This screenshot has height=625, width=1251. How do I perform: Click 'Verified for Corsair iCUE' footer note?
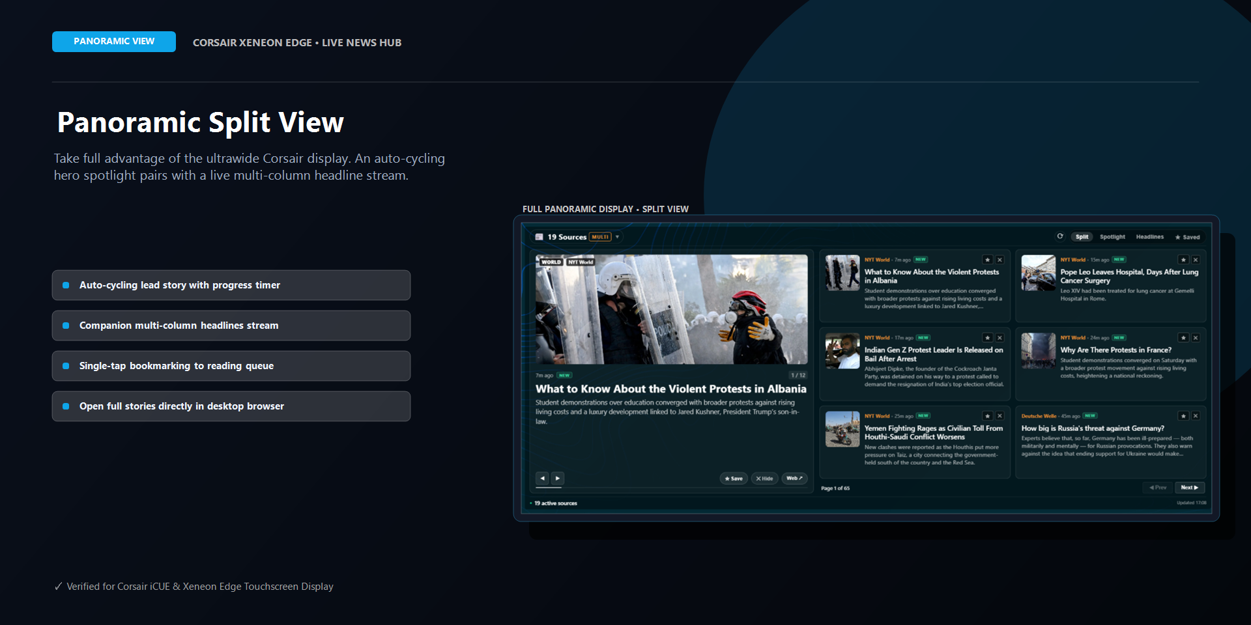point(194,587)
